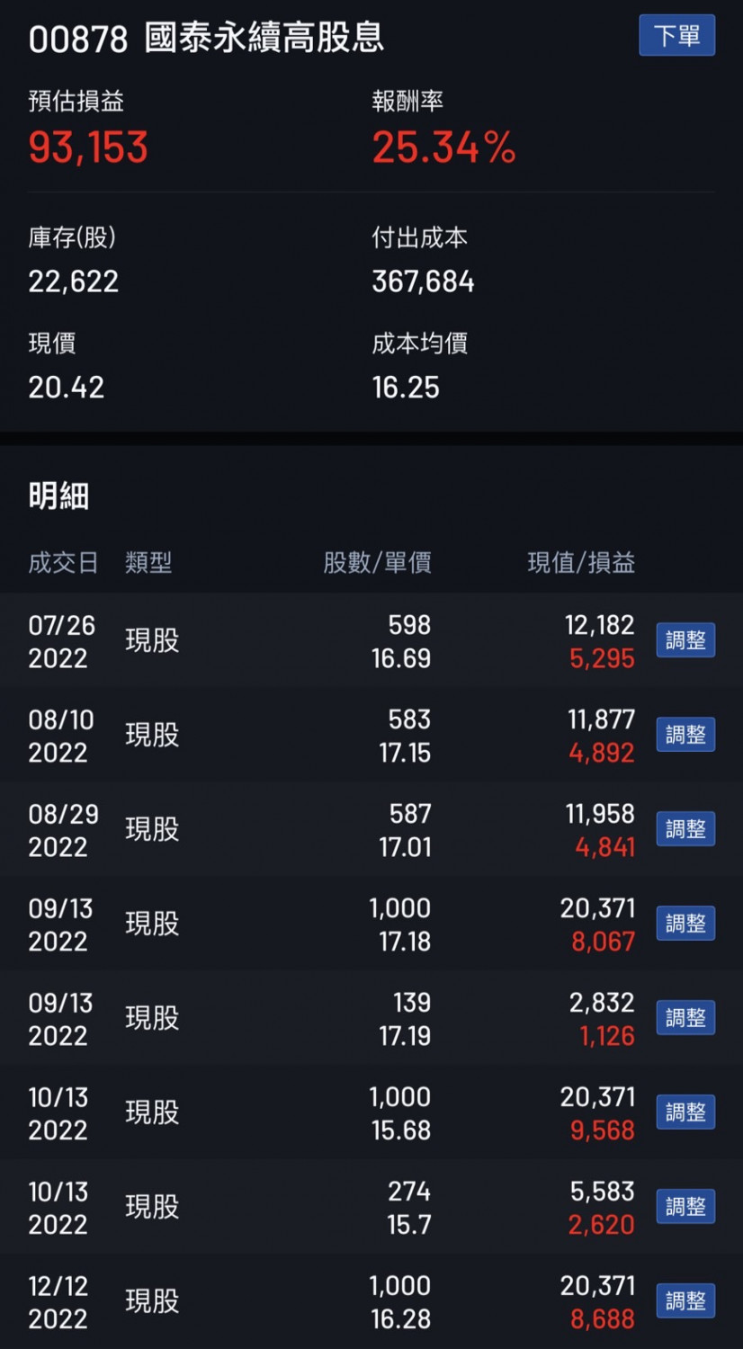Tap the 成本均價 value 16.25

point(406,388)
